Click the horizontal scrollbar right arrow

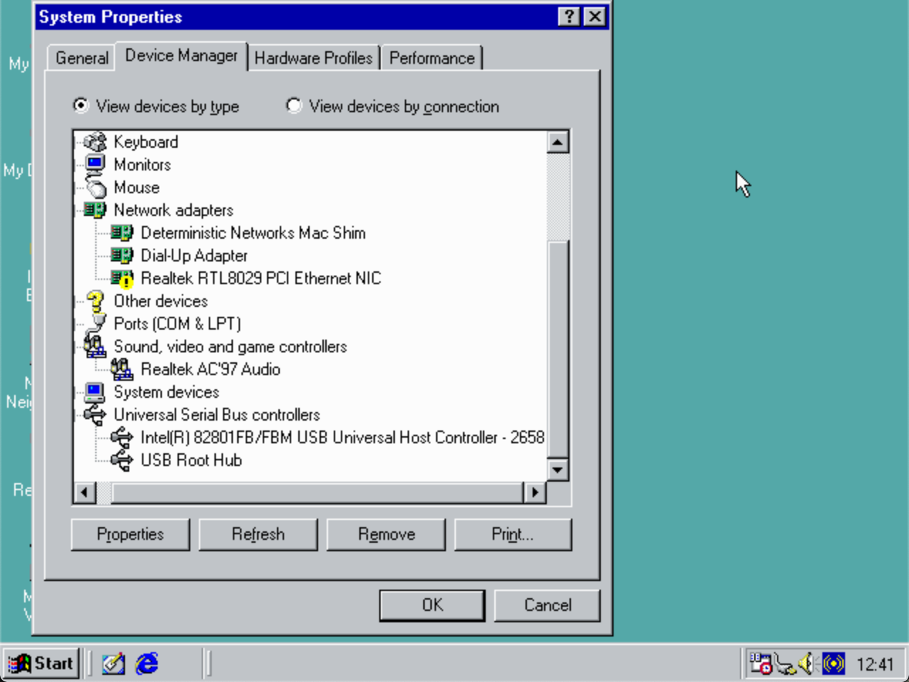pos(534,492)
